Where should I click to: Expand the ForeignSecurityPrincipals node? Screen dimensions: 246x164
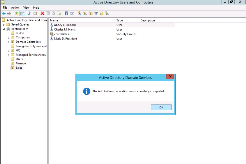[9, 46]
